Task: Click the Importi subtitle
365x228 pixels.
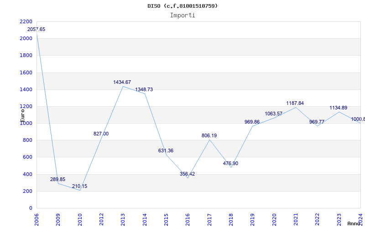Action: pyautogui.click(x=182, y=16)
